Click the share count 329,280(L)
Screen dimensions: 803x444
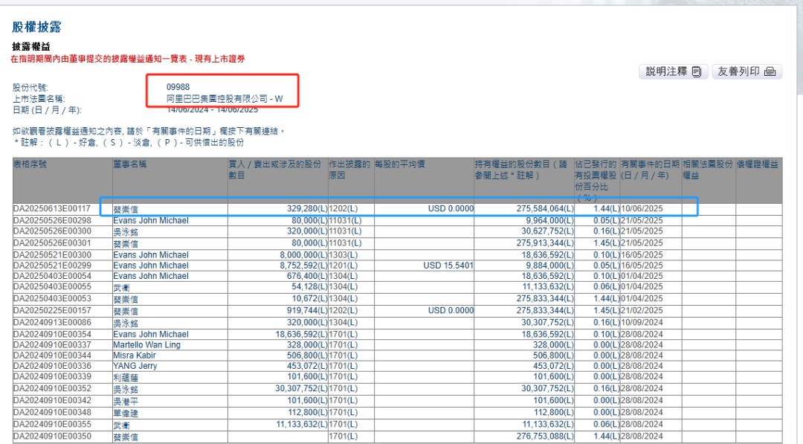click(307, 209)
